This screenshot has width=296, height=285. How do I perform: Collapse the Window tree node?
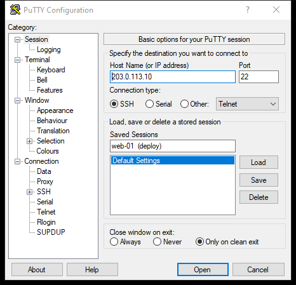17,100
